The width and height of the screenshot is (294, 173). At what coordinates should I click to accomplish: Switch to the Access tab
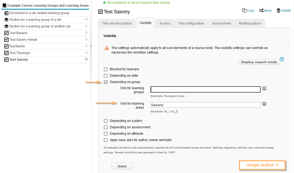pyautogui.click(x=165, y=23)
